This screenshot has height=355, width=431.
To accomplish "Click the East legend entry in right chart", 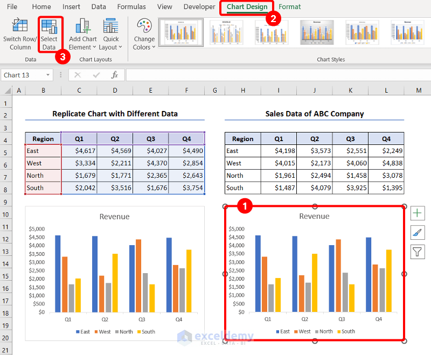I will pos(282,331).
